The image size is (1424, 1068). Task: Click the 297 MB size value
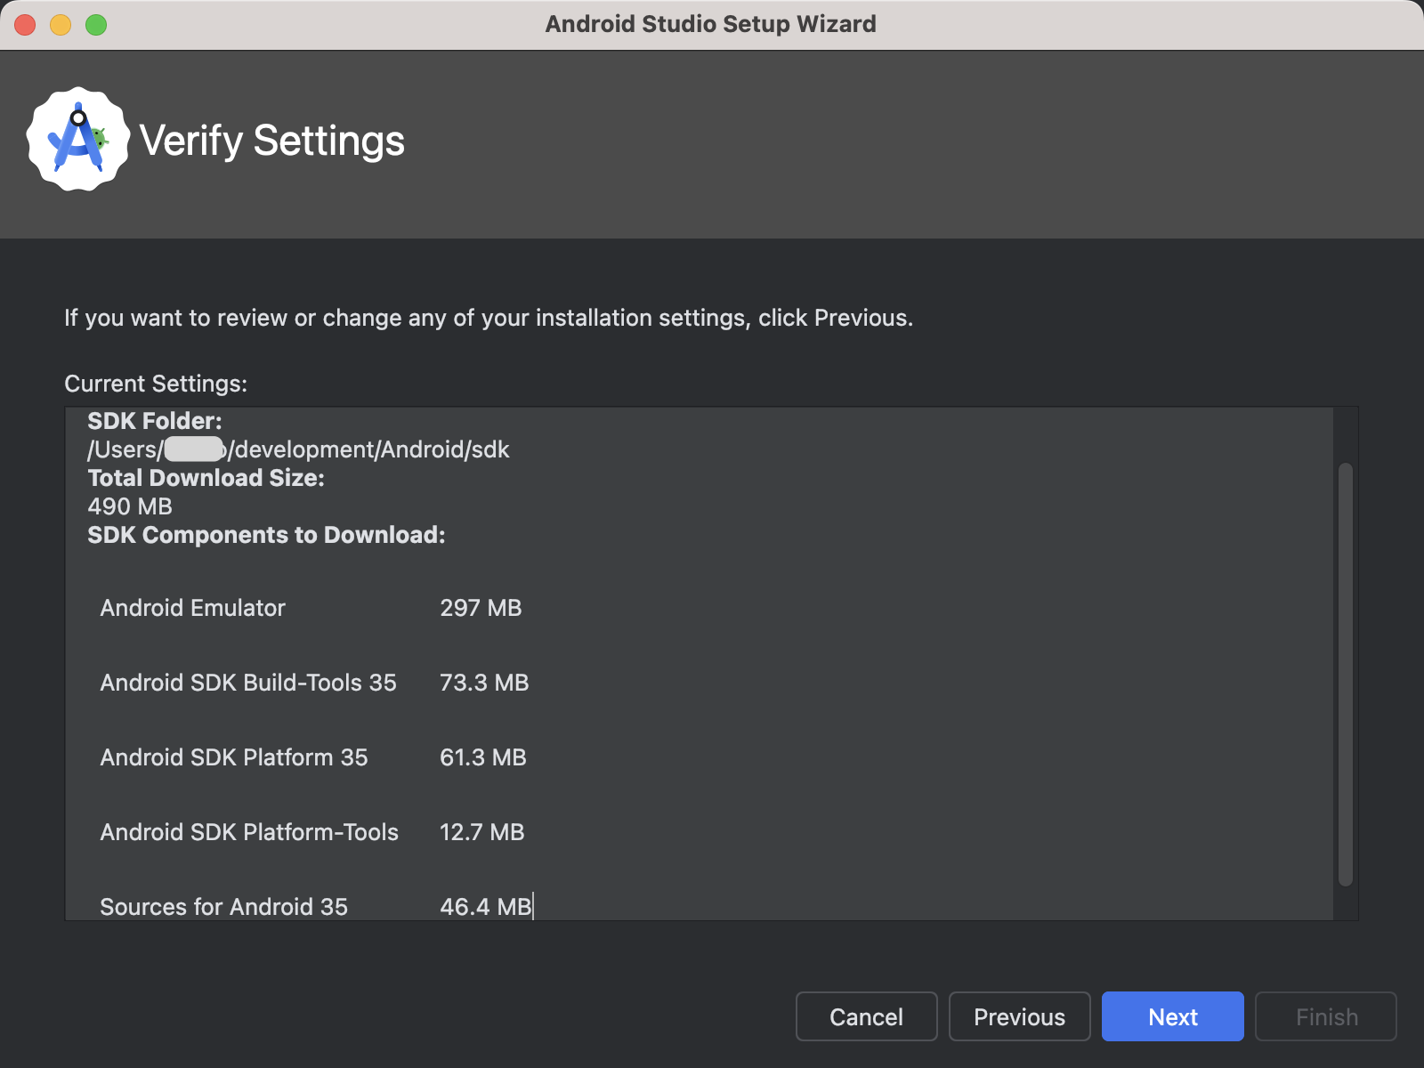click(x=481, y=608)
